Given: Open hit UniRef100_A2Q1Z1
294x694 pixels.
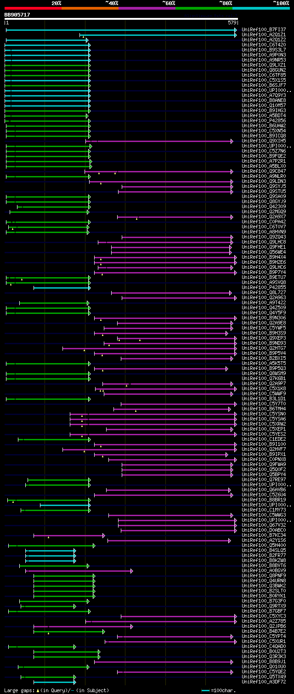Looking at the screenshot, I should click(264, 34).
